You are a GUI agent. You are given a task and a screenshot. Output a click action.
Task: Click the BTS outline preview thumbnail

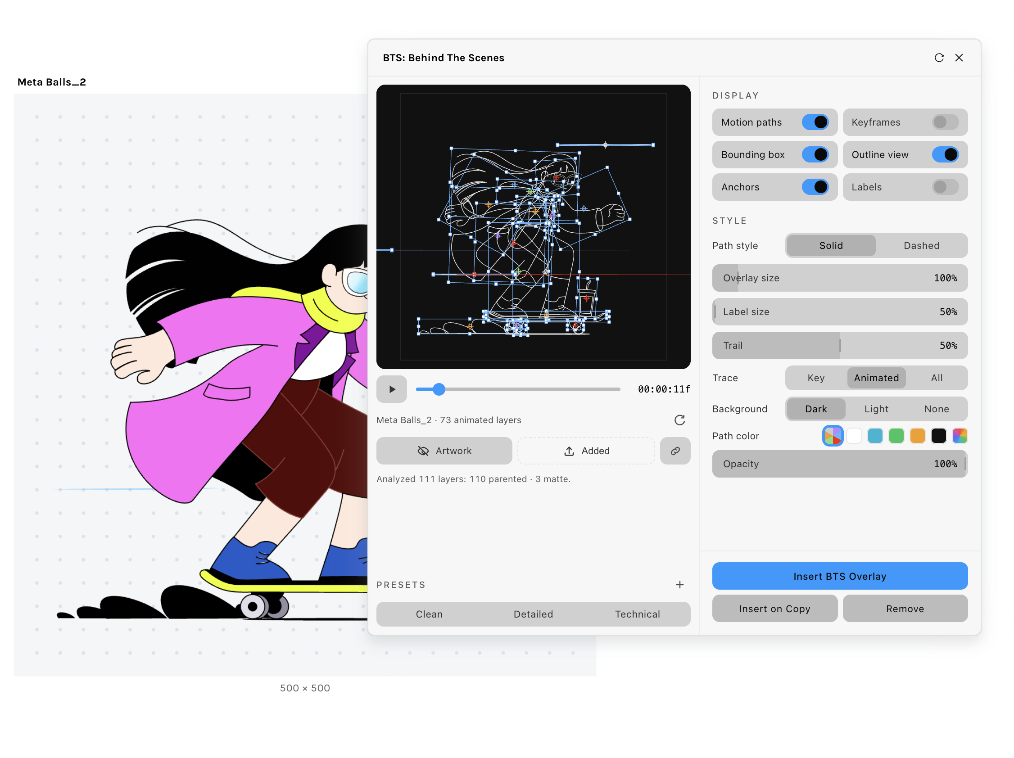533,227
